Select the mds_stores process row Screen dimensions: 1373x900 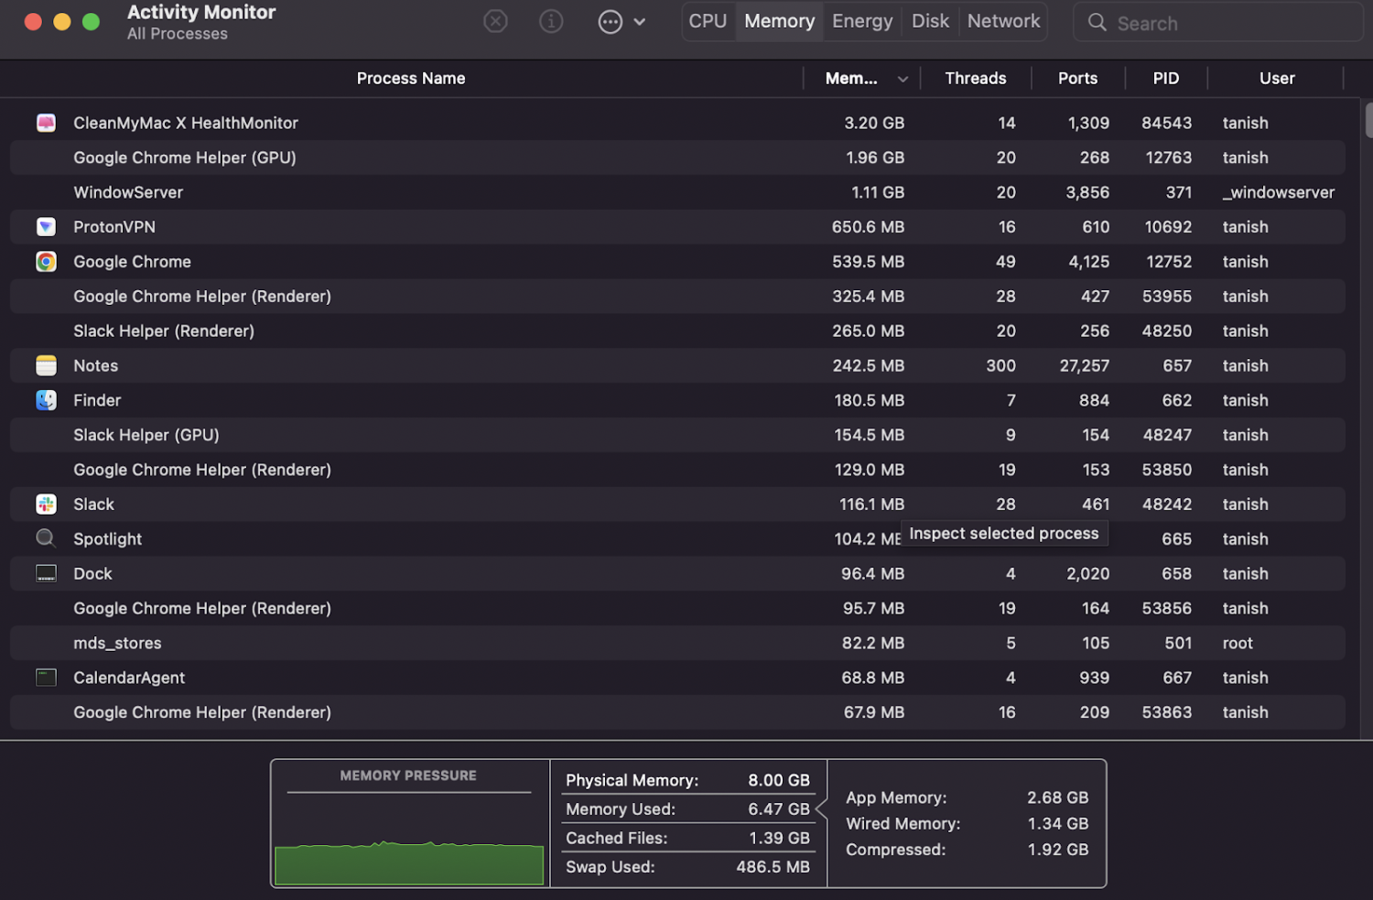[677, 643]
